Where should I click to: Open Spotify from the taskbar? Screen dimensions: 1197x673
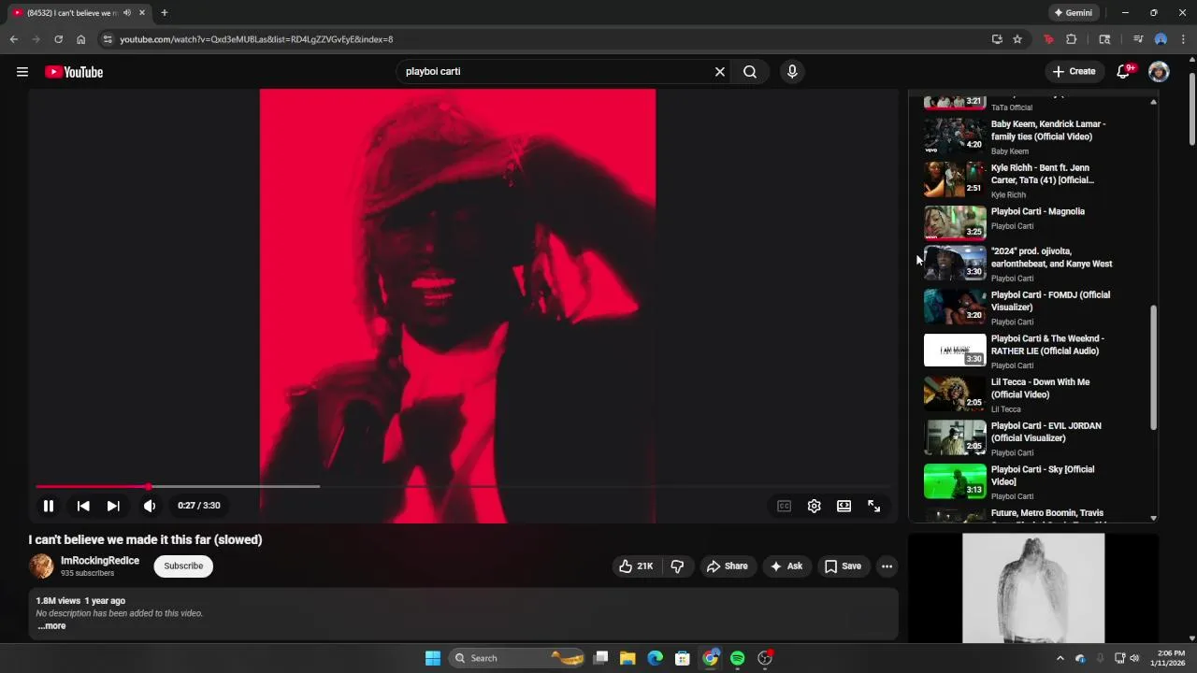coord(738,658)
